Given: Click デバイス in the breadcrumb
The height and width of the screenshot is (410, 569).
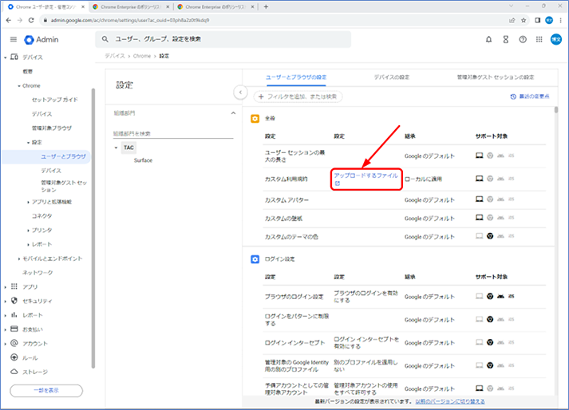Looking at the screenshot, I should click(x=115, y=56).
